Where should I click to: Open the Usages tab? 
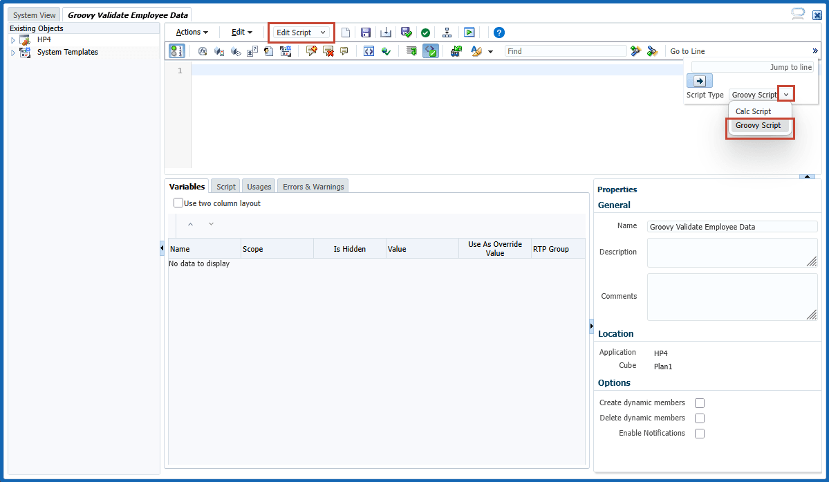pos(259,187)
